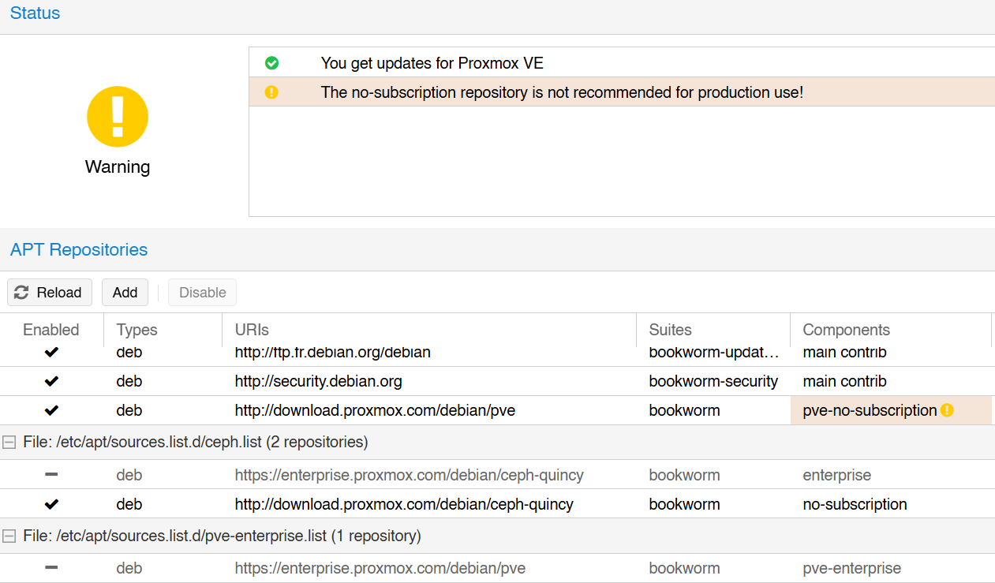Click the enabled checkmark for ftp.tr.debian.org row
The width and height of the screenshot is (995, 583).
(51, 352)
